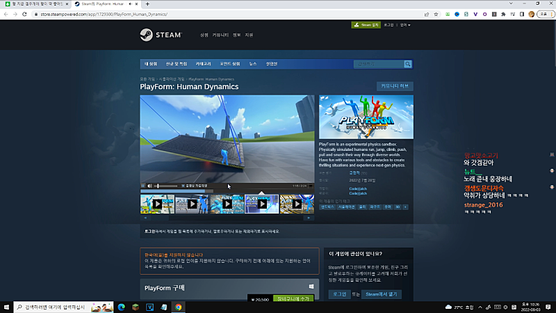
Task: Click the Chrome profile avatar
Action: pos(531,14)
